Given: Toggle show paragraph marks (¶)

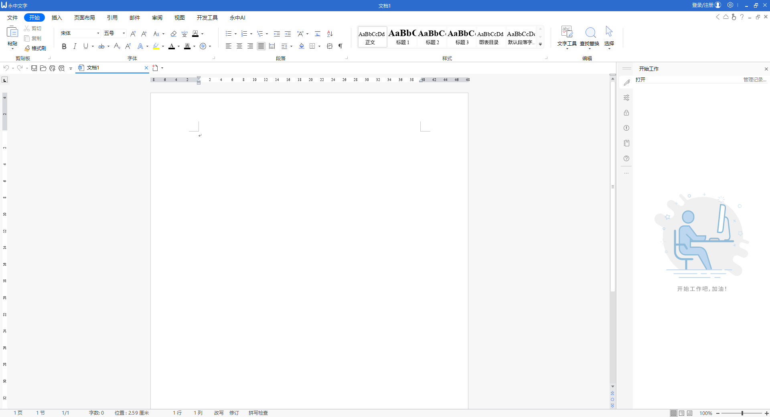Looking at the screenshot, I should 340,46.
